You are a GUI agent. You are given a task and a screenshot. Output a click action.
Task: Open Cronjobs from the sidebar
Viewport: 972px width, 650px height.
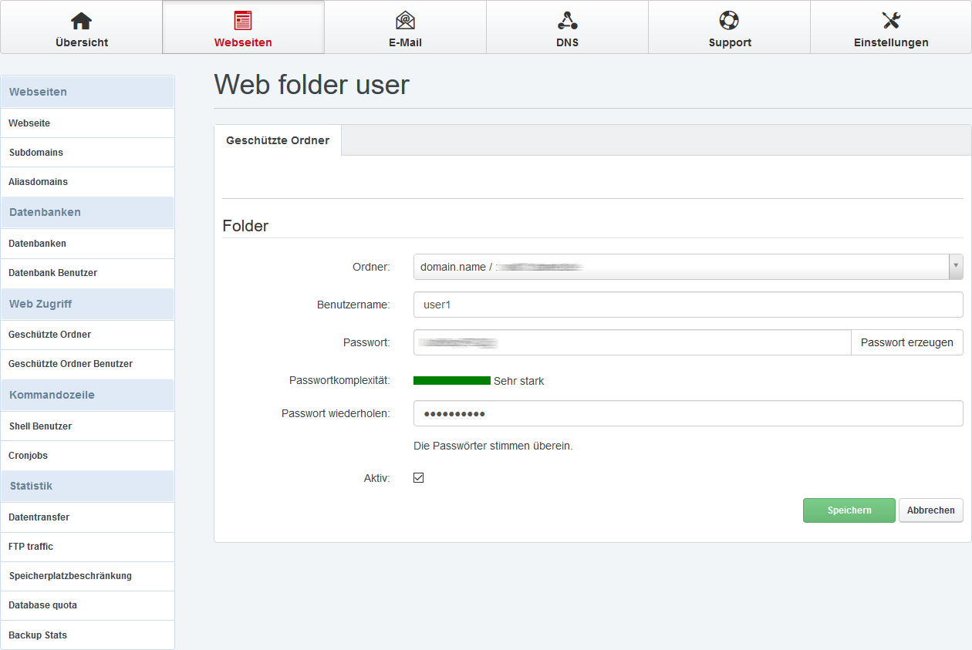click(x=28, y=456)
